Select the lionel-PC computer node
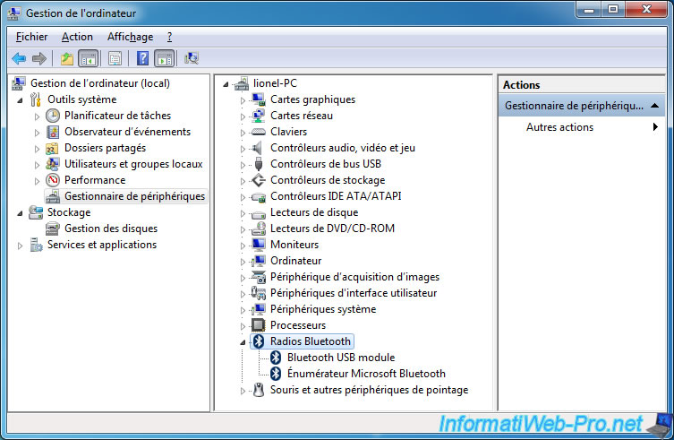This screenshot has width=674, height=440. coord(275,83)
